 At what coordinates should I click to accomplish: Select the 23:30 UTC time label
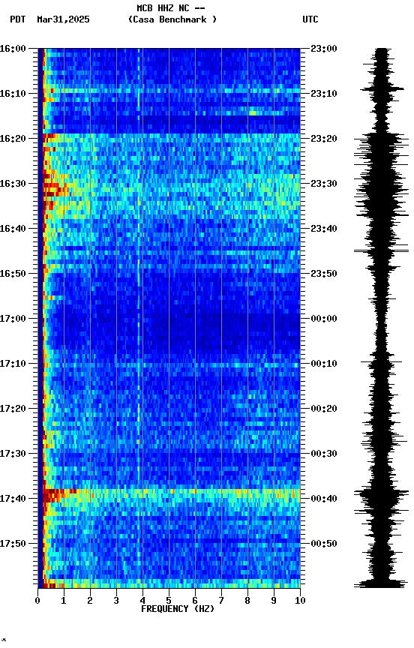coord(324,184)
